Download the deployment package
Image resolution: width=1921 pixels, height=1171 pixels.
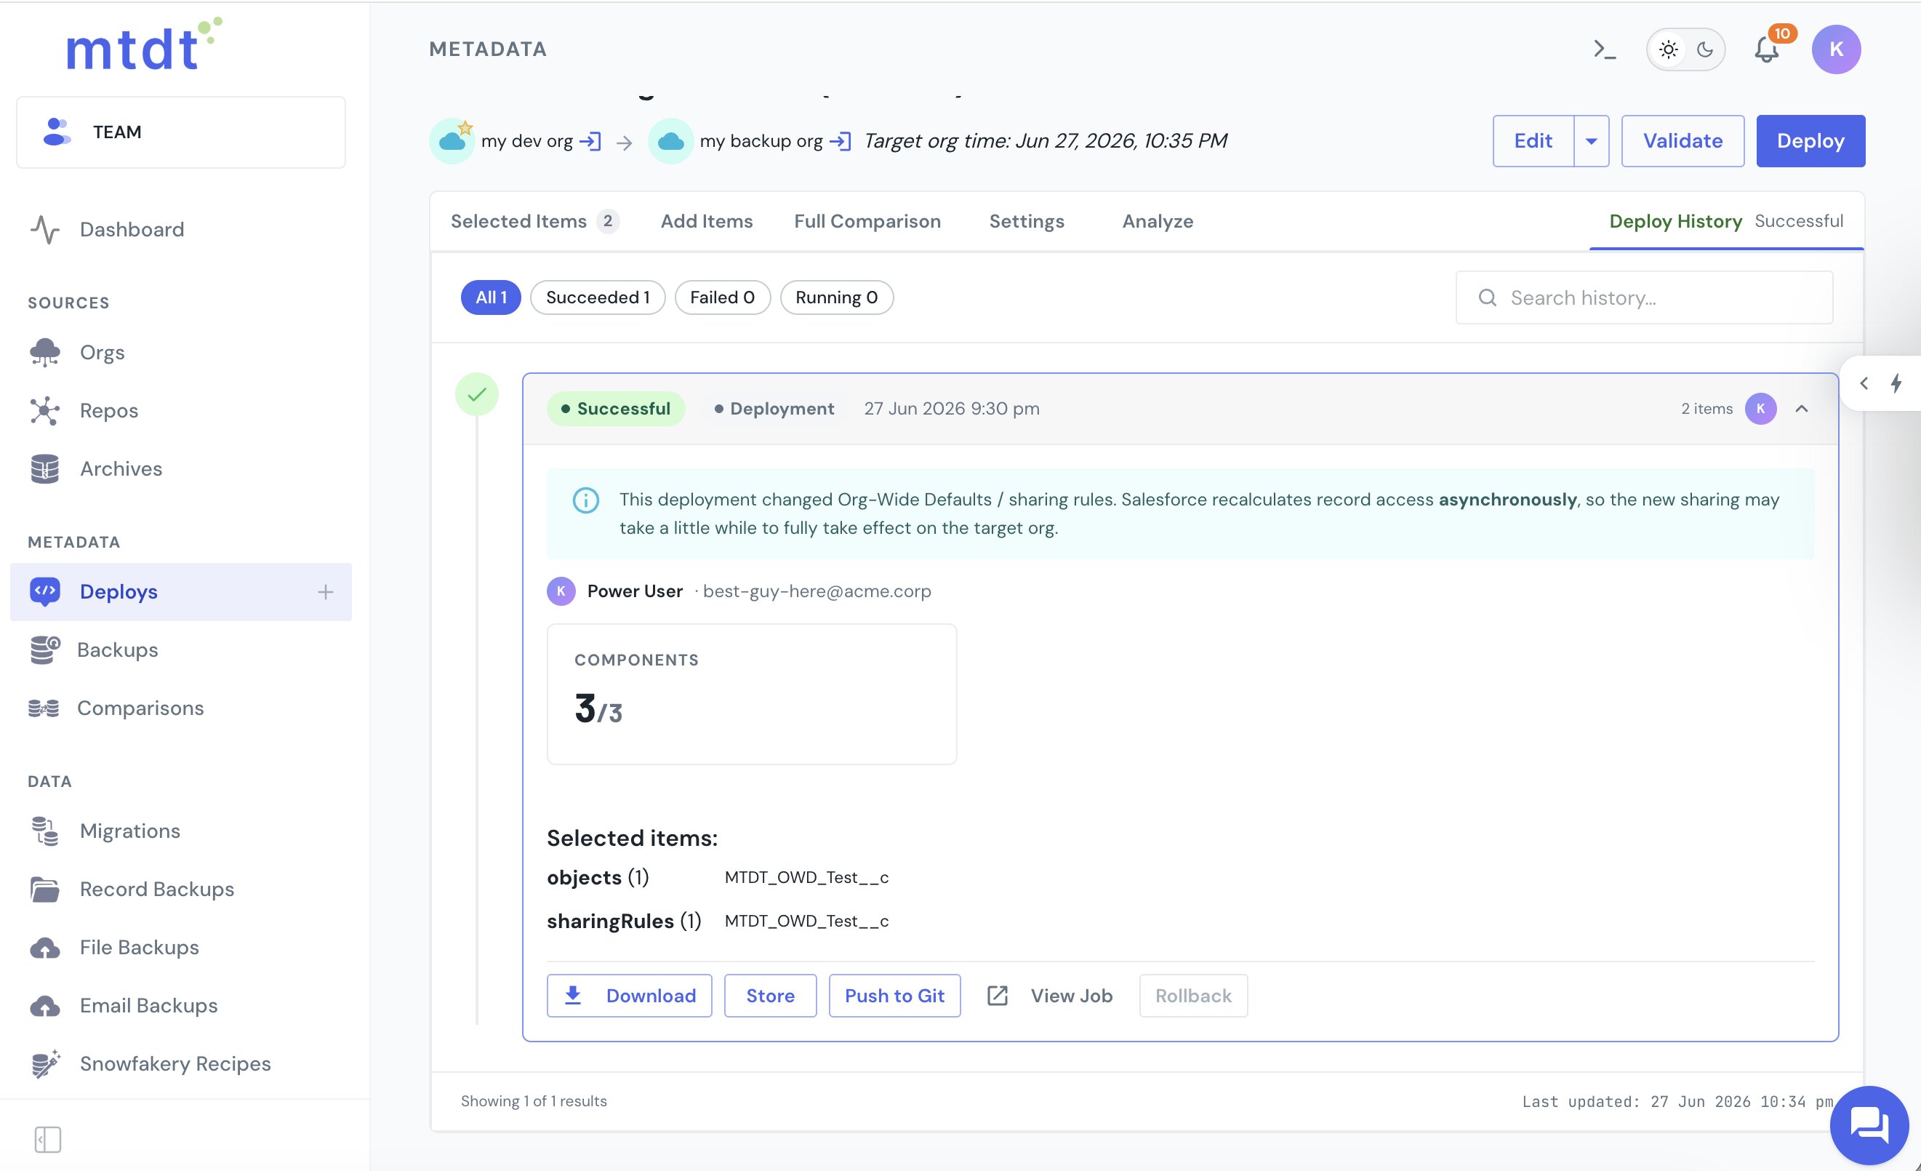pyautogui.click(x=628, y=996)
